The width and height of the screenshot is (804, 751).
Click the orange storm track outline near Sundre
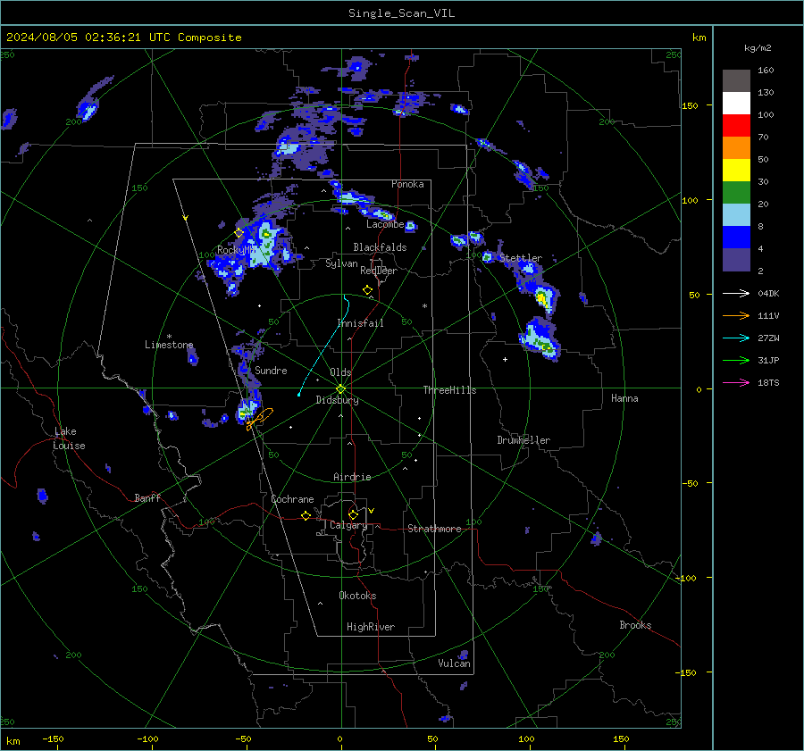click(261, 418)
